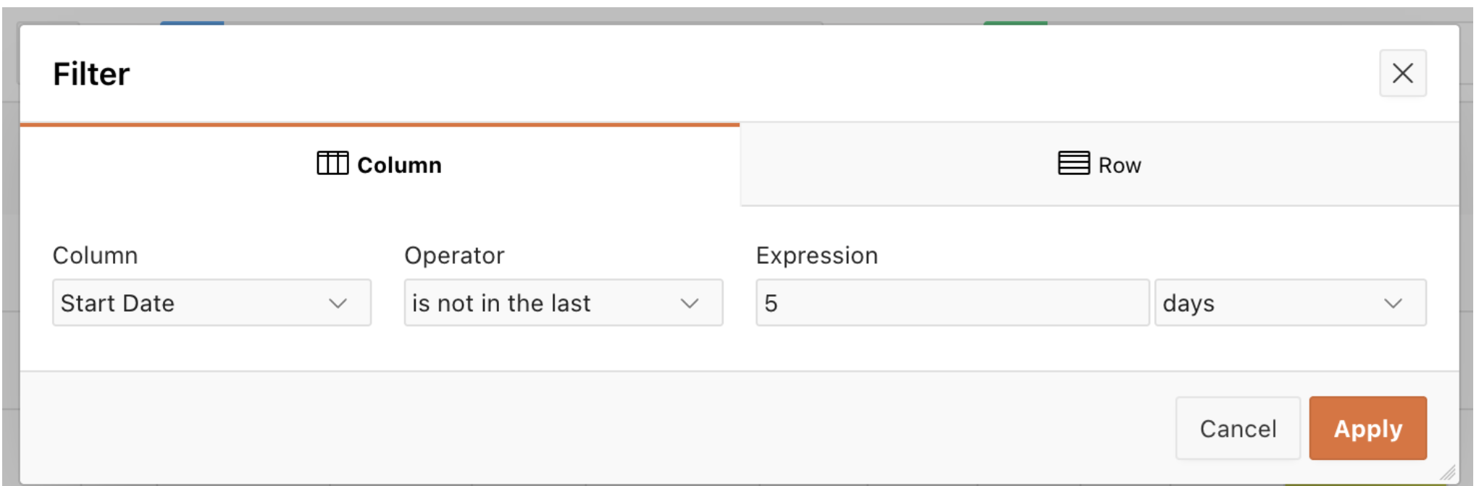This screenshot has width=1479, height=486.
Task: Click the rows icon on the Row tab
Action: (x=1073, y=163)
